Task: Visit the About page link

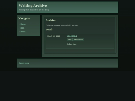Action: pos(23,31)
